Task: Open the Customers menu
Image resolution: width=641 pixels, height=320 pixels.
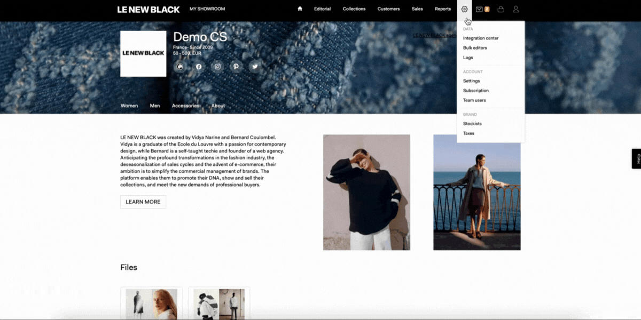Action: [388, 9]
